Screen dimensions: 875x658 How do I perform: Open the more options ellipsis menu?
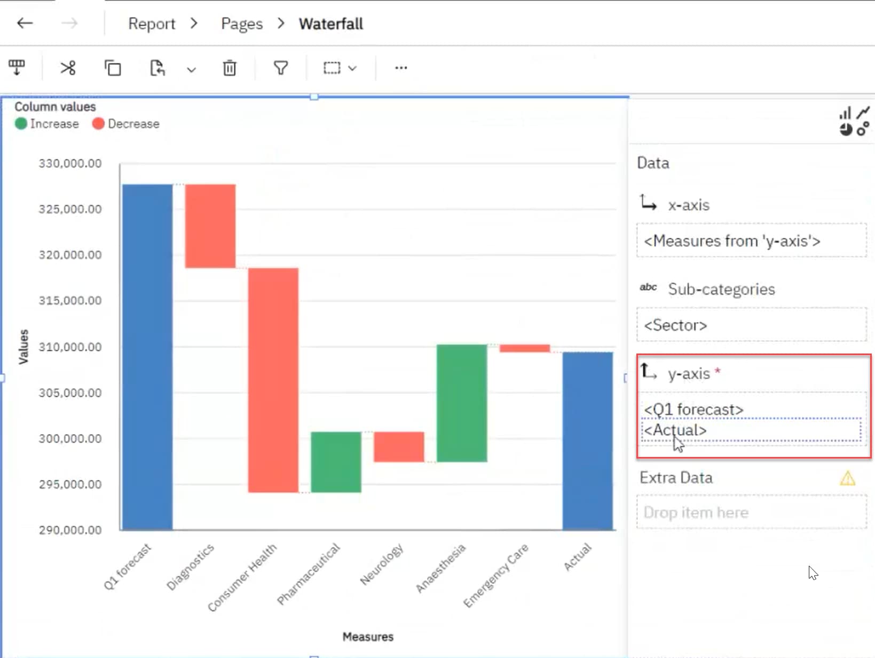pos(401,68)
